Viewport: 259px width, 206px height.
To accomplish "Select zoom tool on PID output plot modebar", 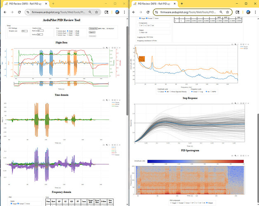I will 107,145.
